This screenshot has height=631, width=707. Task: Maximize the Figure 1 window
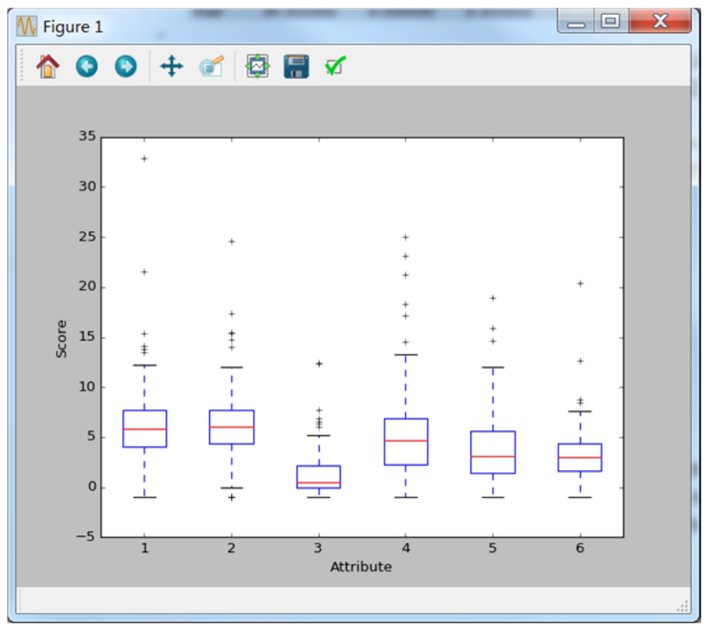click(611, 22)
